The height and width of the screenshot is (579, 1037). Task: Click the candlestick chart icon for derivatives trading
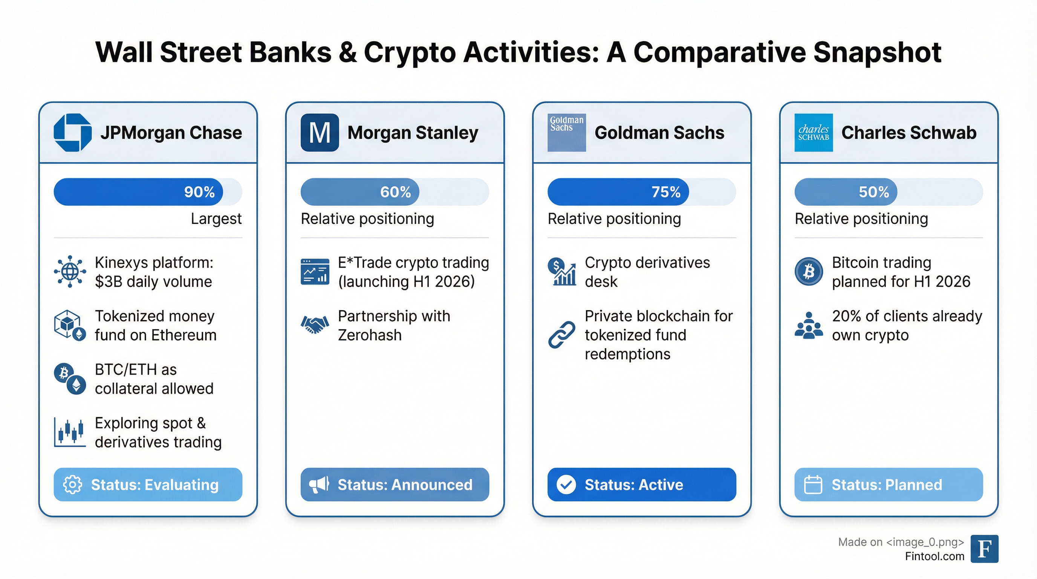pos(70,432)
